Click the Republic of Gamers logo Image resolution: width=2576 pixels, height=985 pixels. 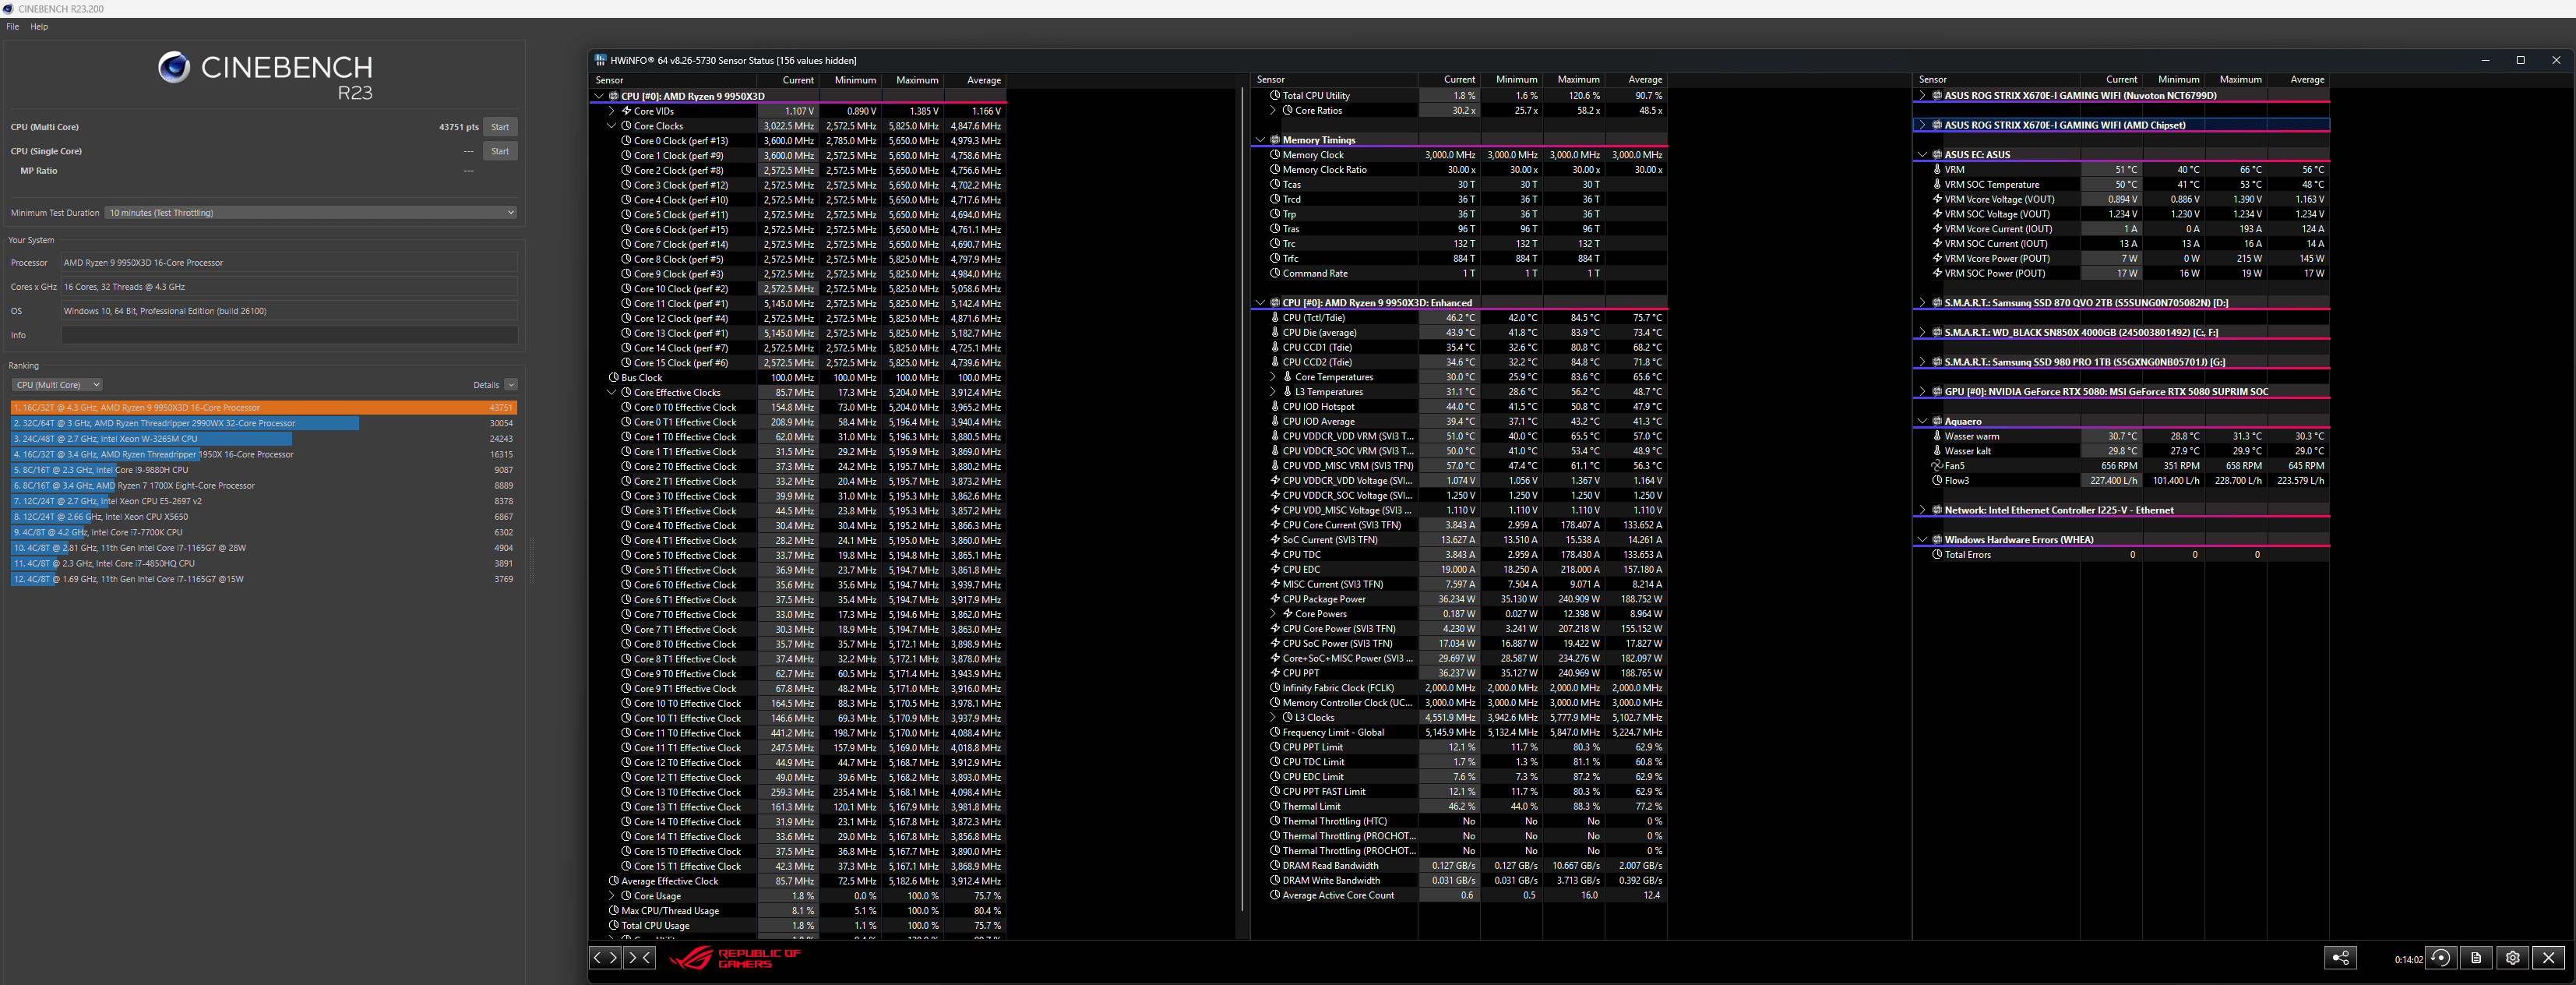(735, 958)
